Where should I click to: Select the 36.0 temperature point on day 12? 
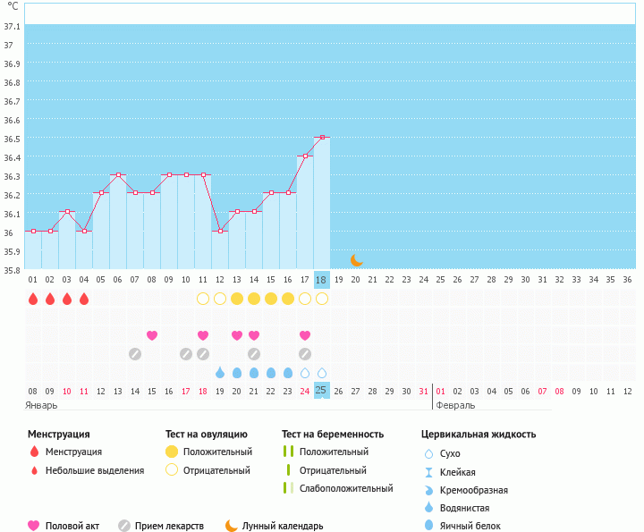click(x=220, y=231)
